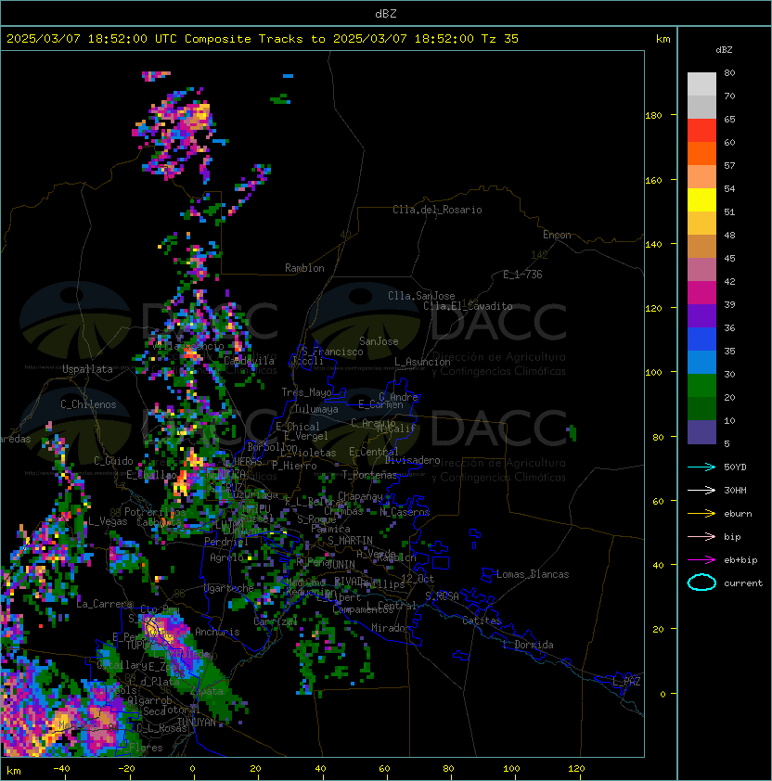Click the 'Divisadero' place label
Viewport: 772px width, 781px height.
[412, 460]
